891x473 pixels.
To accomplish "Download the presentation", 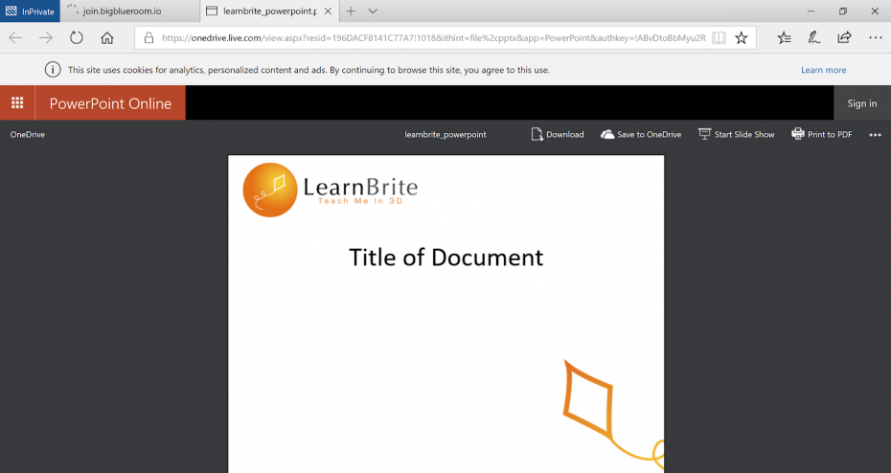I will click(x=558, y=135).
